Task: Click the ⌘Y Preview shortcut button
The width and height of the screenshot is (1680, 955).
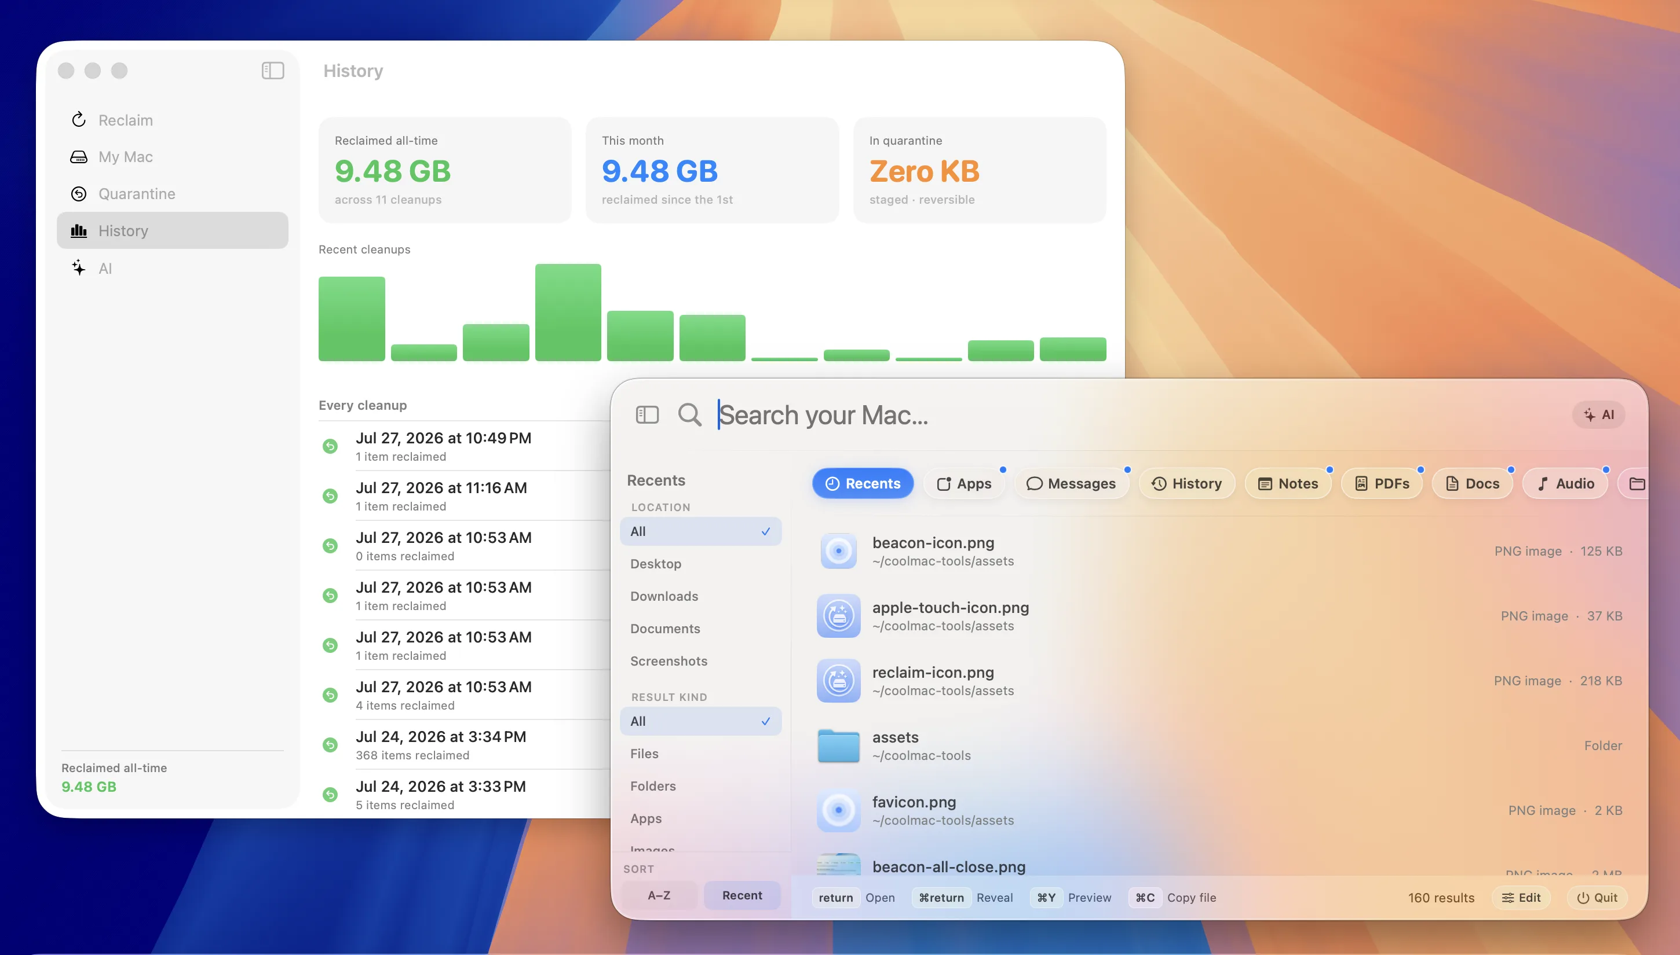Action: (x=1071, y=897)
